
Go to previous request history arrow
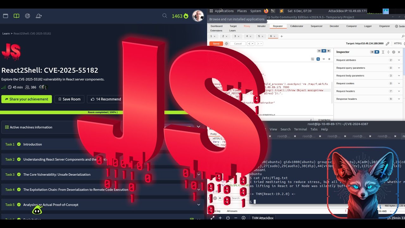coord(249,44)
